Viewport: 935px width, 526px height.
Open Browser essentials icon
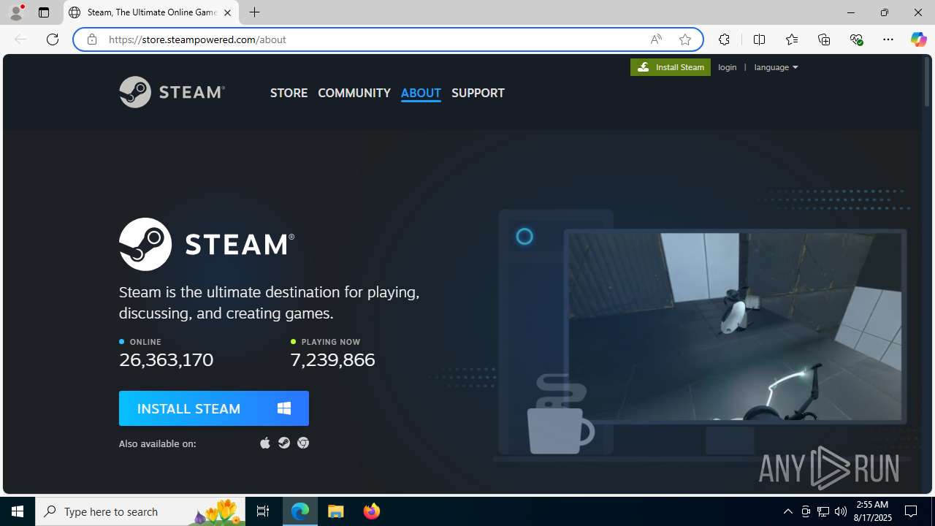856,39
